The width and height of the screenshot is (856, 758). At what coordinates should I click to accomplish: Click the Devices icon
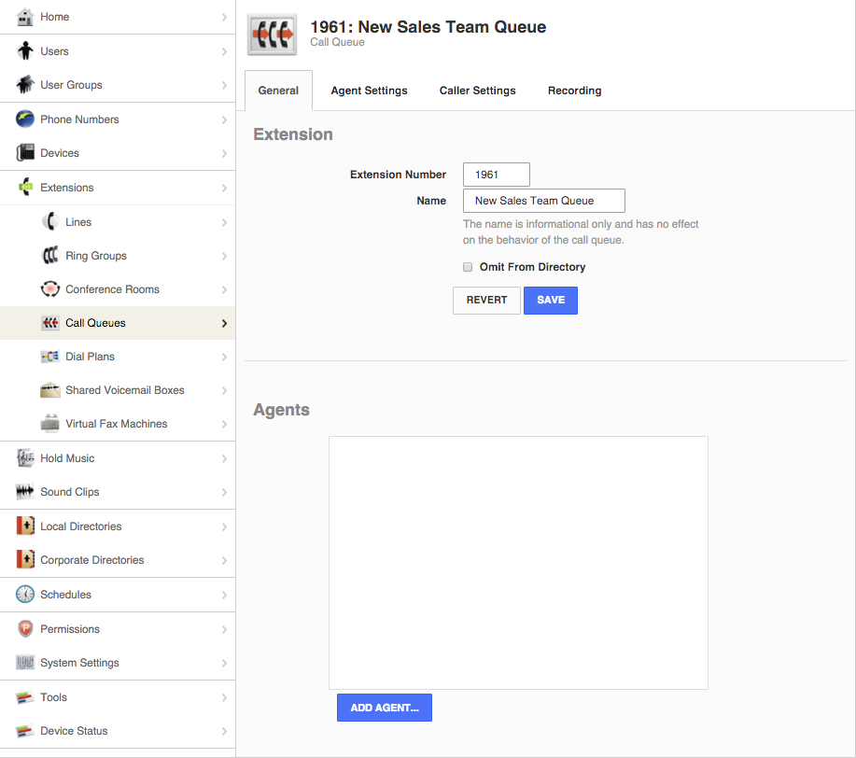[26, 152]
